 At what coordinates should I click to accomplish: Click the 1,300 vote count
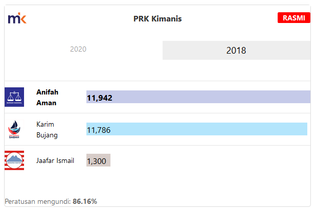coord(96,161)
